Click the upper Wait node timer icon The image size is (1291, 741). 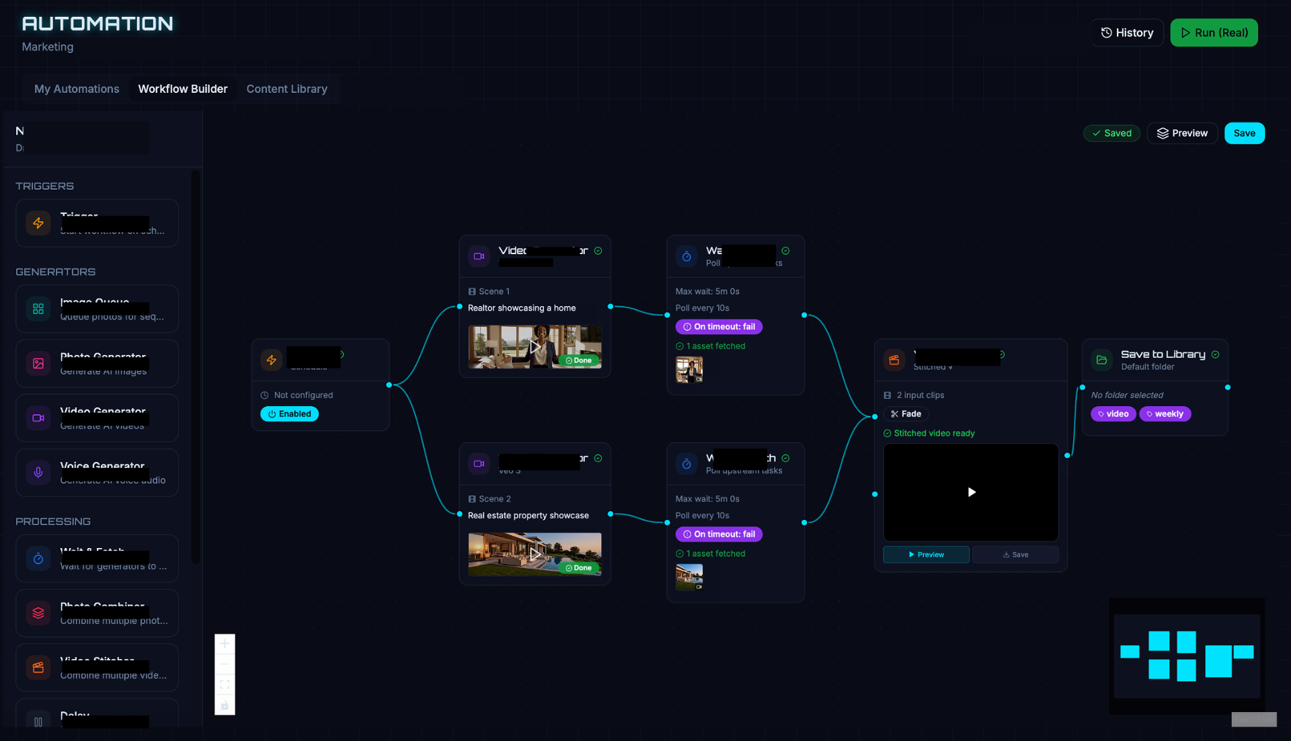[x=687, y=256]
